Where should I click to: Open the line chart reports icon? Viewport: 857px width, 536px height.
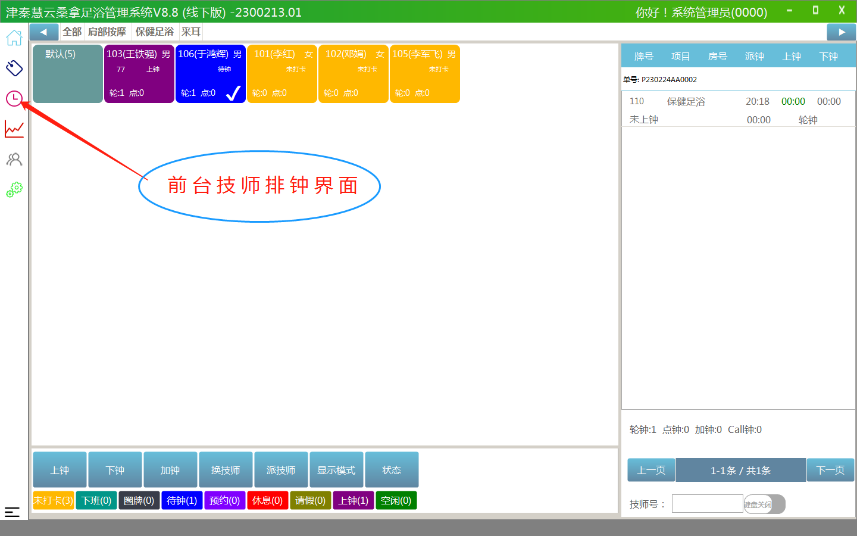14,129
